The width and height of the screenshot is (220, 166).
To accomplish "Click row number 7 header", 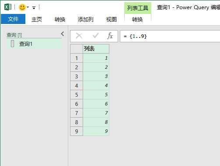I will pos(77,113).
